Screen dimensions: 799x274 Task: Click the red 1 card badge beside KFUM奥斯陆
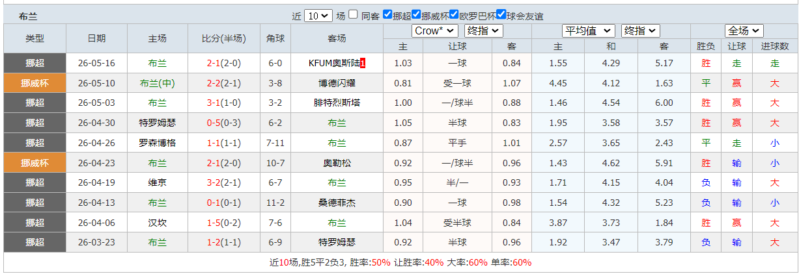(x=363, y=63)
